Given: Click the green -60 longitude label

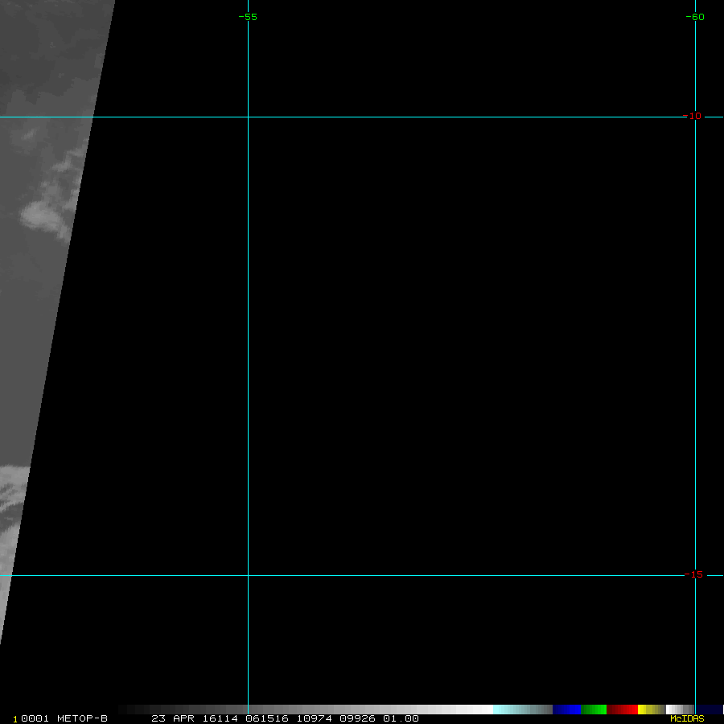Looking at the screenshot, I should [694, 17].
